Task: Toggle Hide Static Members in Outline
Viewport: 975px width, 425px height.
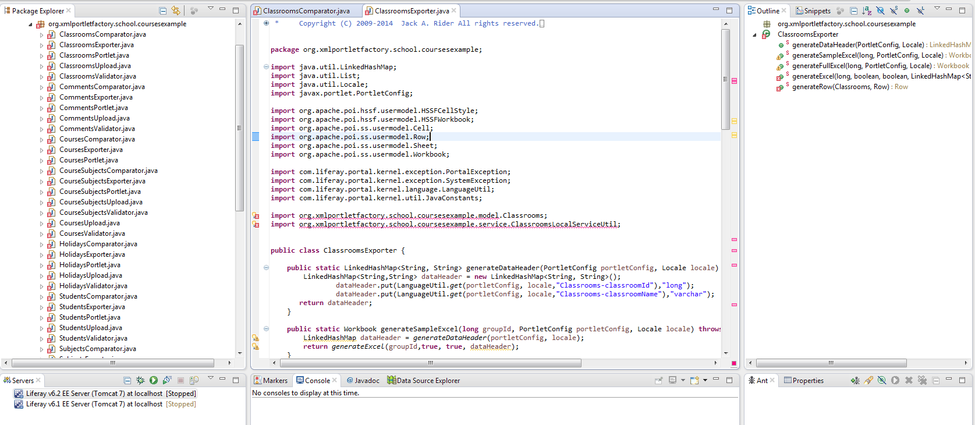Action: point(894,10)
